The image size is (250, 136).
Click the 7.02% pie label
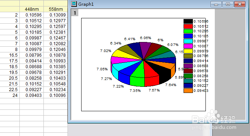[106, 51]
